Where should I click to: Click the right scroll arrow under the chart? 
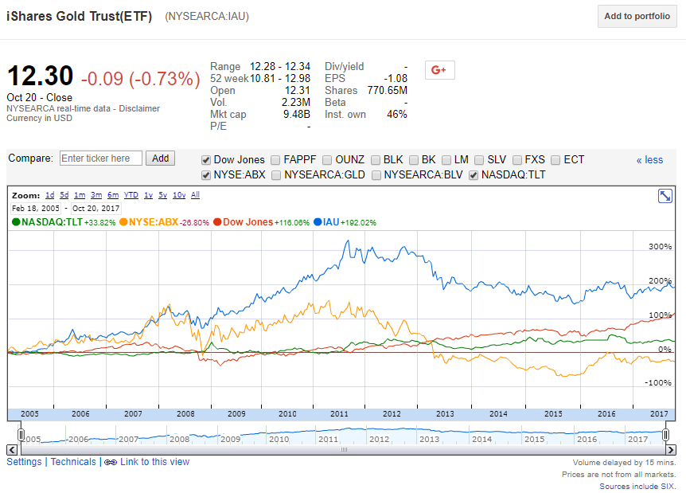coord(670,450)
